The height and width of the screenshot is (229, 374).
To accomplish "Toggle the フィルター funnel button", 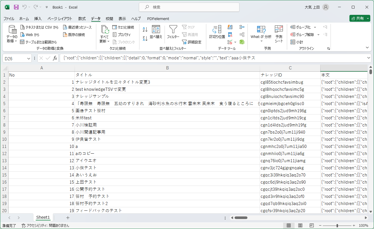I will click(x=173, y=33).
